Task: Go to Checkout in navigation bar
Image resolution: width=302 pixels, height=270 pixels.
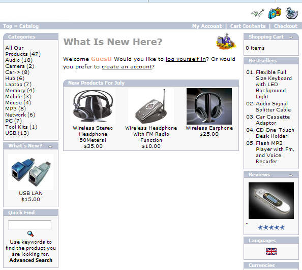Action: 286,26
